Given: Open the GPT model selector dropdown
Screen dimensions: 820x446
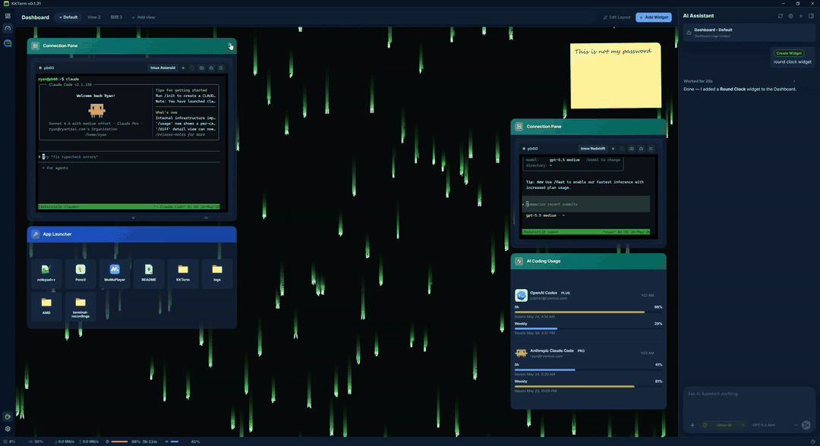Looking at the screenshot, I should click(x=775, y=425).
